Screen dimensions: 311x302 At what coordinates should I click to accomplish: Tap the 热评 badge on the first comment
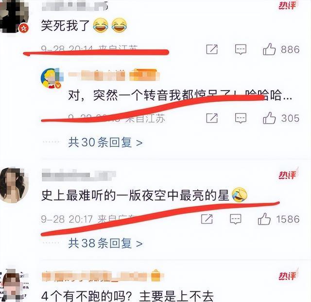[288, 5]
